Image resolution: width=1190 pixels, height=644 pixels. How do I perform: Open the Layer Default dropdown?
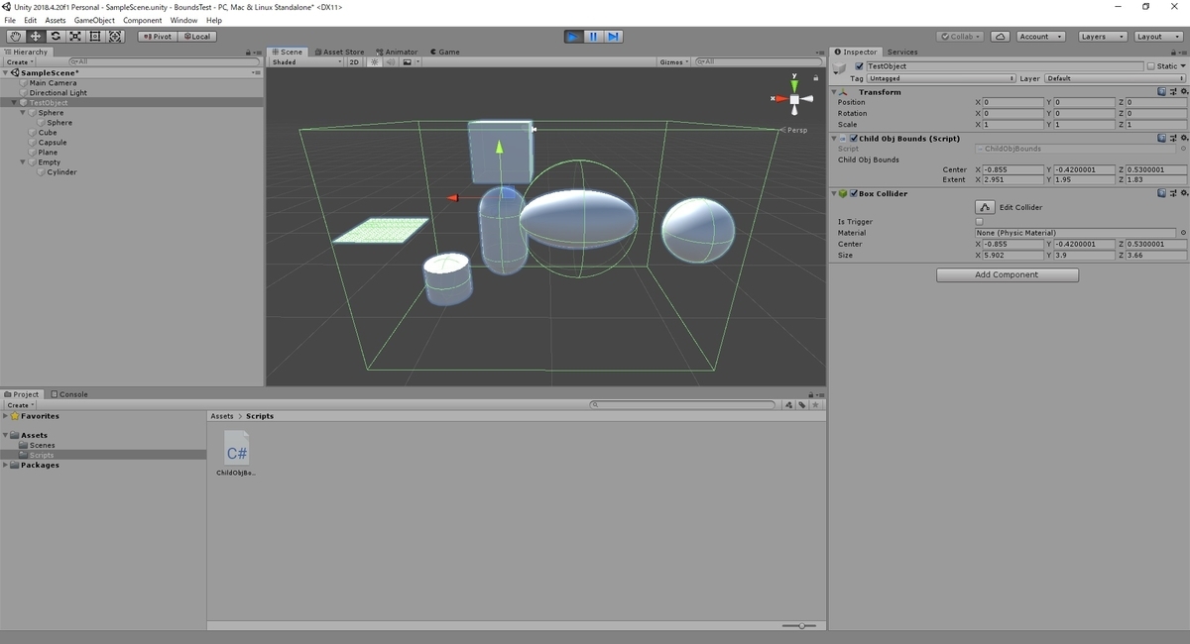coord(1115,78)
